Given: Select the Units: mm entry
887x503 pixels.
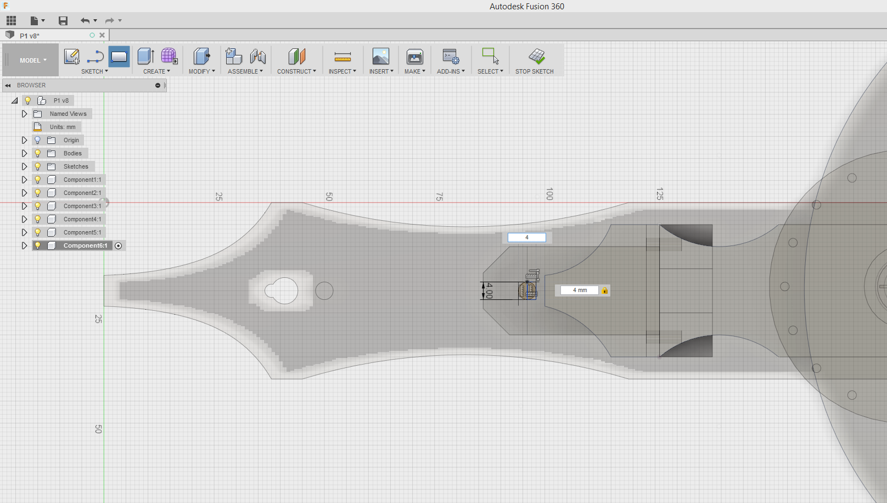Looking at the screenshot, I should pyautogui.click(x=62, y=127).
